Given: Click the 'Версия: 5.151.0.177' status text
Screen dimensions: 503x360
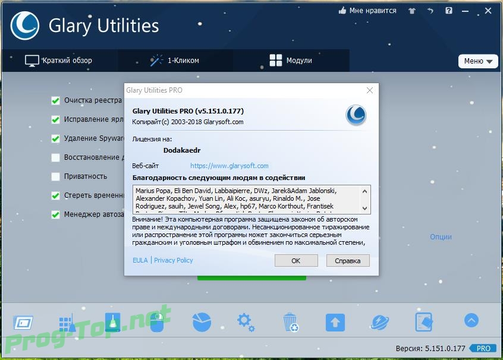Looking at the screenshot, I should pos(430,348).
